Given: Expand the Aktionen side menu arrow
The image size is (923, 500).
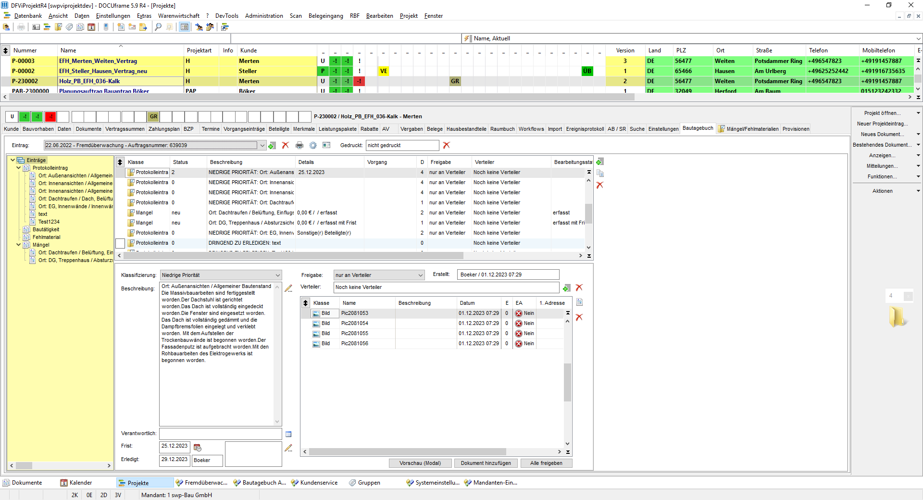Looking at the screenshot, I should [918, 191].
